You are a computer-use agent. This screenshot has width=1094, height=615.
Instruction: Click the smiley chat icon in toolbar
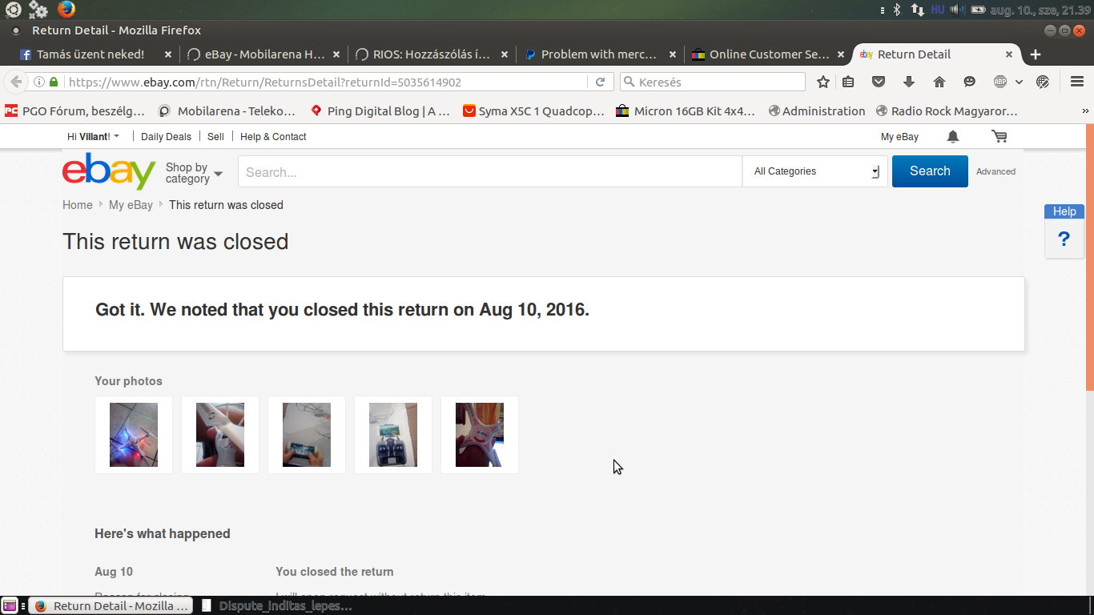click(969, 82)
